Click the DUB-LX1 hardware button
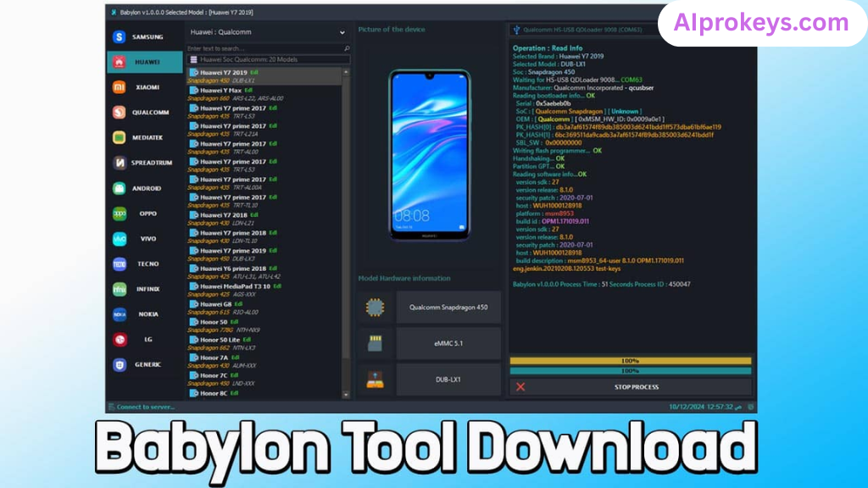The image size is (868, 488). (448, 380)
